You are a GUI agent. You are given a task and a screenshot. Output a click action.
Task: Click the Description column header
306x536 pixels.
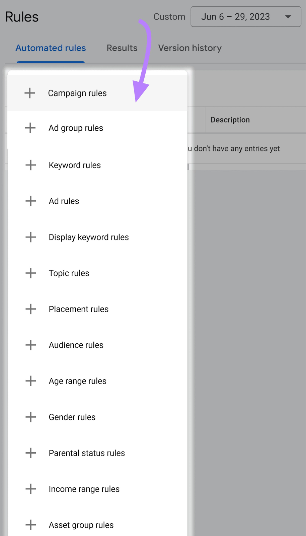[x=230, y=120]
